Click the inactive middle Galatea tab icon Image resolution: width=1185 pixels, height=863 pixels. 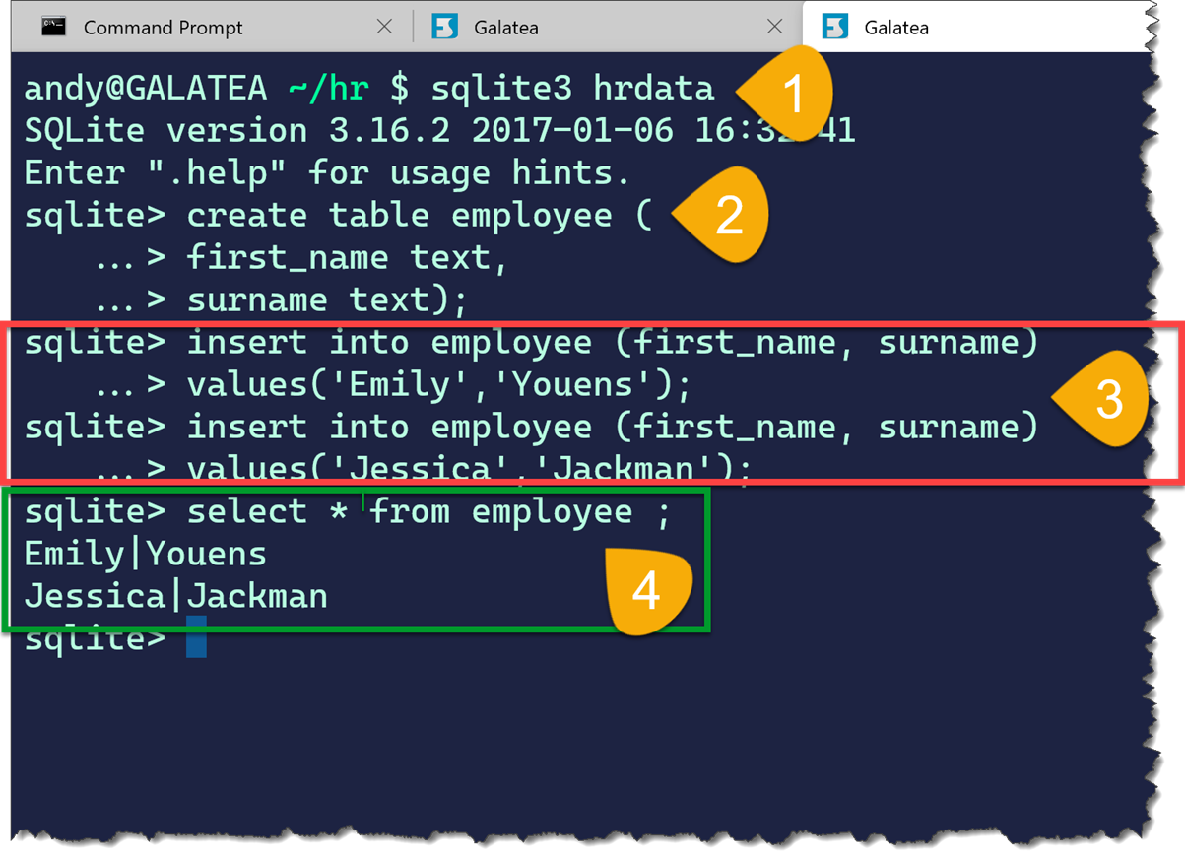tap(445, 27)
